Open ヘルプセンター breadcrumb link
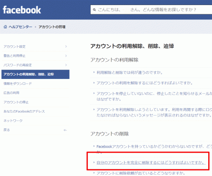 (20, 27)
